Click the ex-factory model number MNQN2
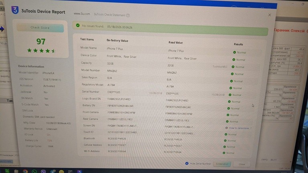 tap(112, 71)
